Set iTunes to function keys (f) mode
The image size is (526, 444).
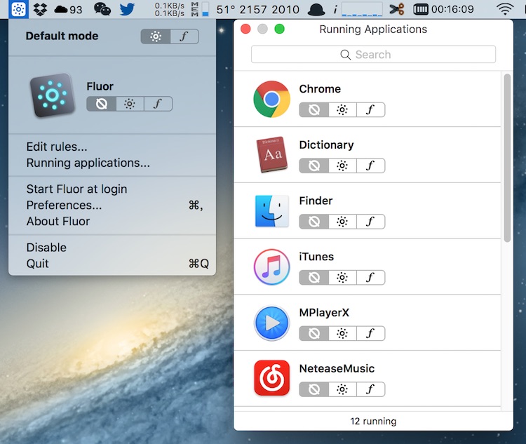tap(370, 278)
